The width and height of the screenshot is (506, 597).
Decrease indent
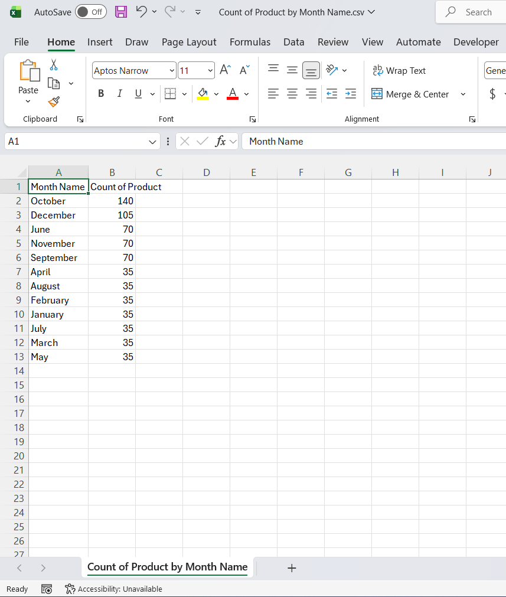pos(332,94)
